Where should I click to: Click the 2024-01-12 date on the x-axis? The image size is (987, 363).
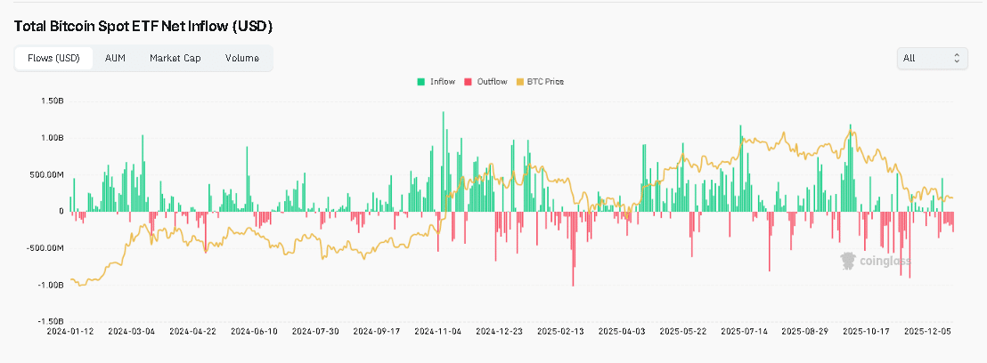point(69,330)
